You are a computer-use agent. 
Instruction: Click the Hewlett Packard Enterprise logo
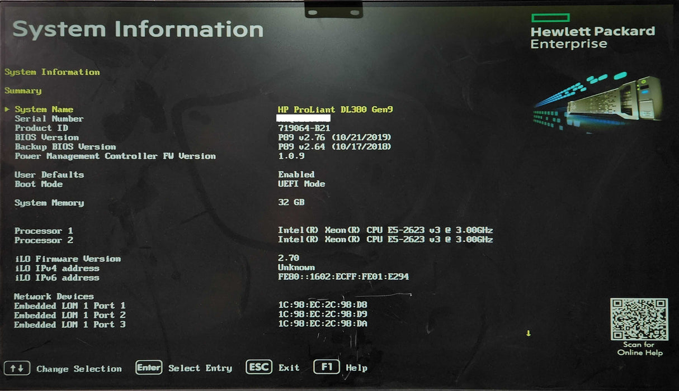(592, 31)
